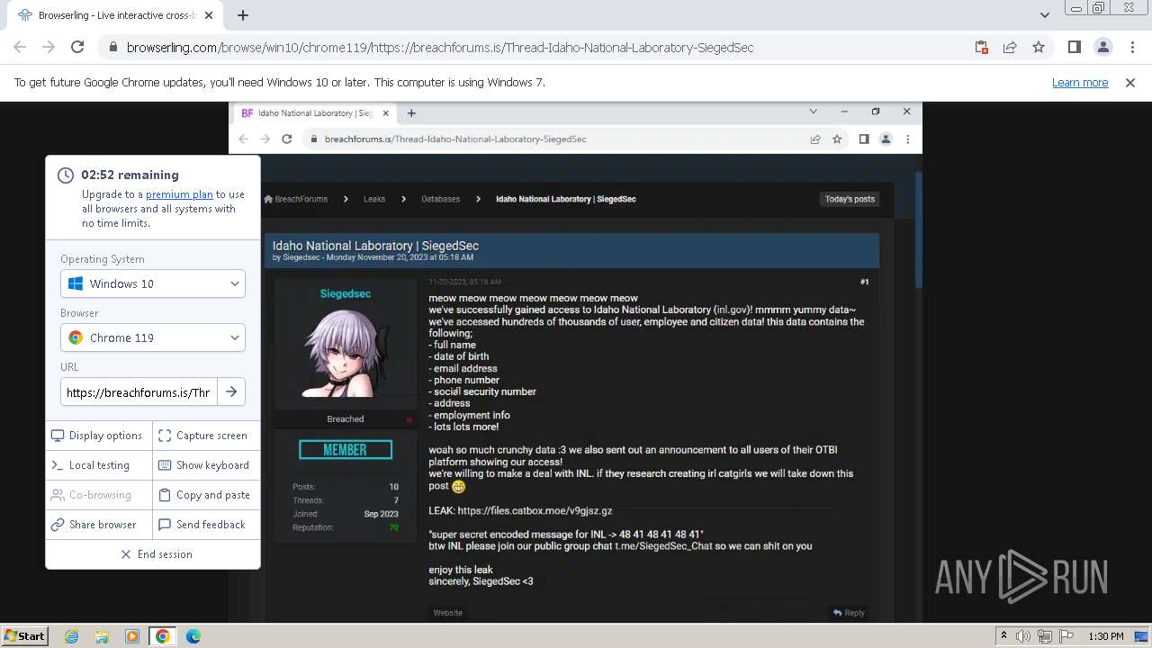The image size is (1152, 648).
Task: Close Idaho National Laboratory inner tab
Action: click(x=386, y=113)
